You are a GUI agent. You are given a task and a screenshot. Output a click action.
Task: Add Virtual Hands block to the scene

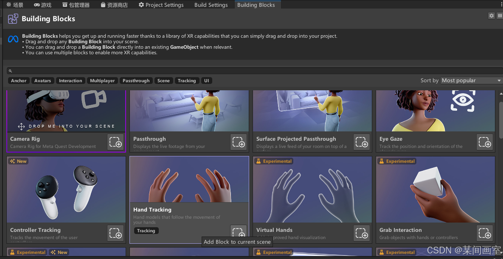362,234
